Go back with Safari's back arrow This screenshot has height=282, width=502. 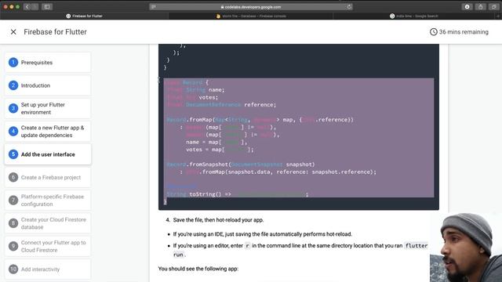27,7
